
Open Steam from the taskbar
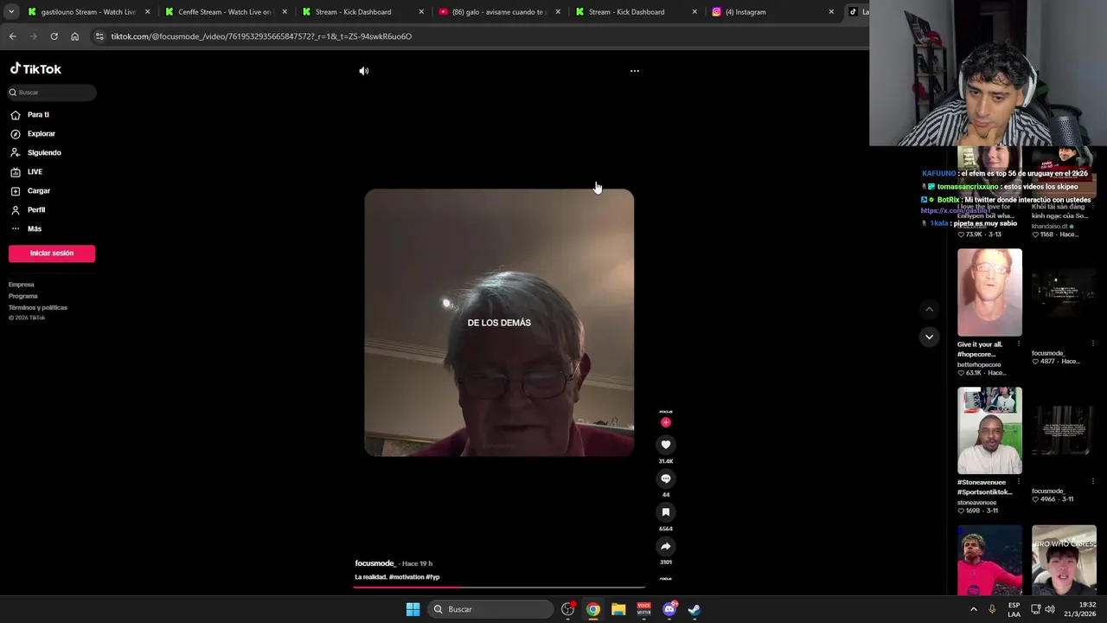[694, 609]
